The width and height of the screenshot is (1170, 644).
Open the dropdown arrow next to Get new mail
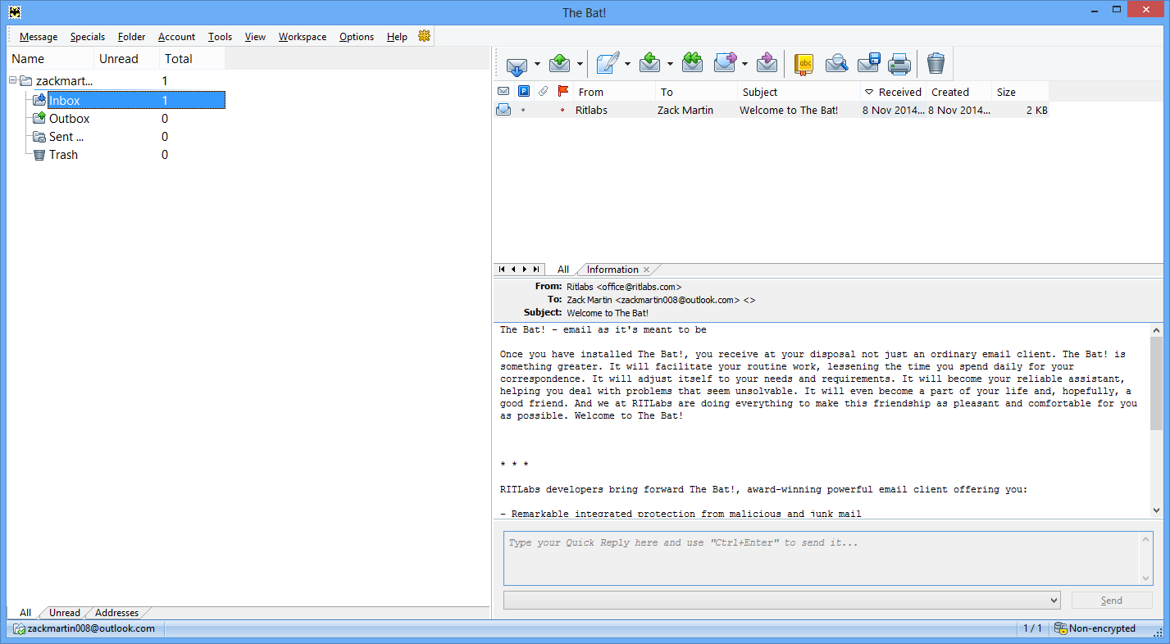tap(537, 65)
